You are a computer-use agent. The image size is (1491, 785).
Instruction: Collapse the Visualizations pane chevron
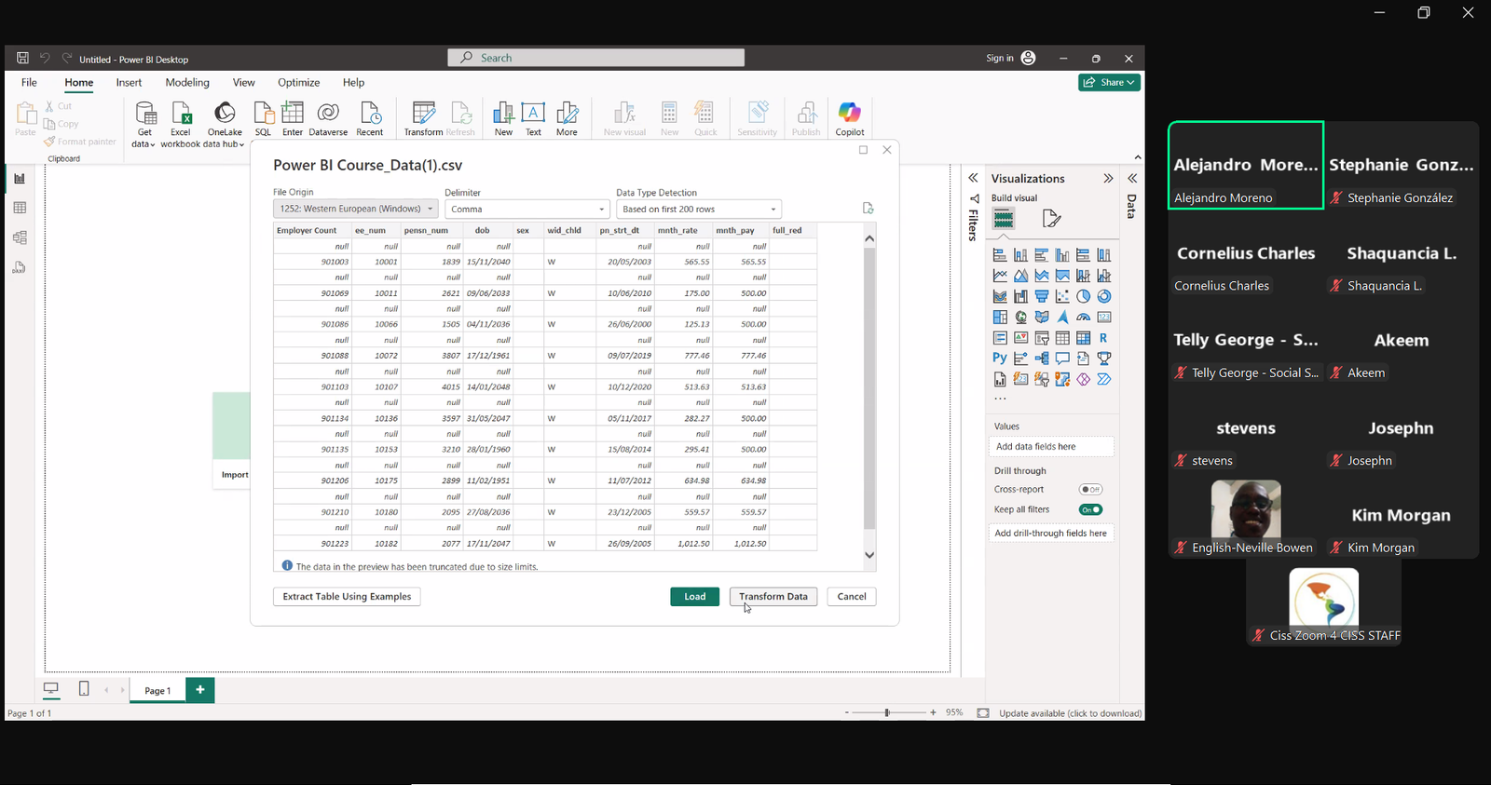point(1108,178)
